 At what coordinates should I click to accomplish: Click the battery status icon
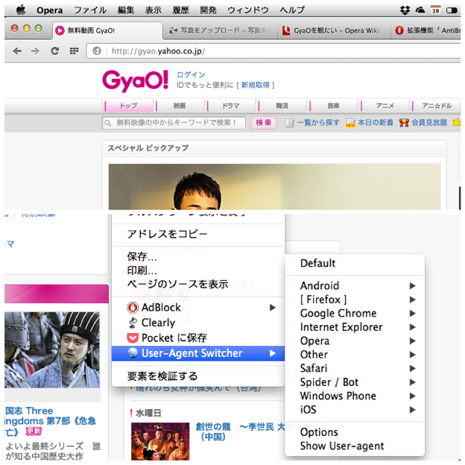[x=452, y=10]
